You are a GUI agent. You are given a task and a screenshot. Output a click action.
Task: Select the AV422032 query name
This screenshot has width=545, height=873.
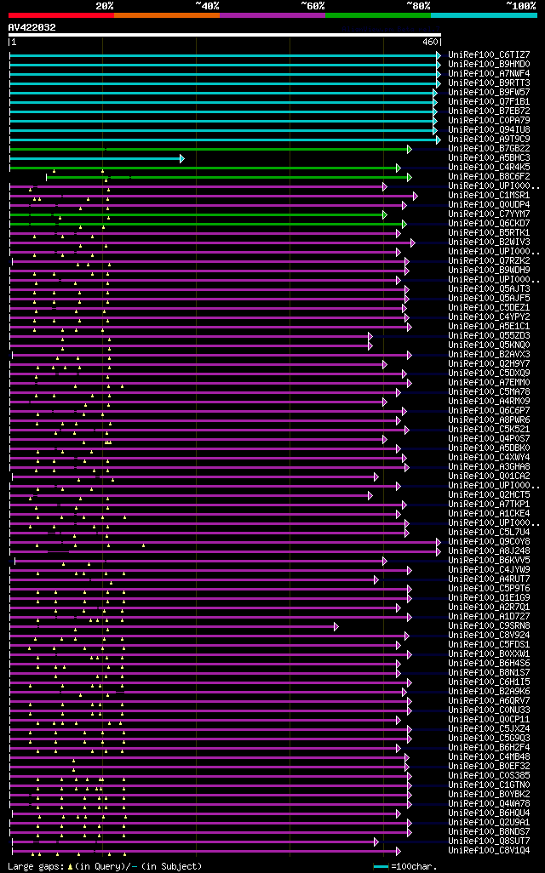coord(32,27)
